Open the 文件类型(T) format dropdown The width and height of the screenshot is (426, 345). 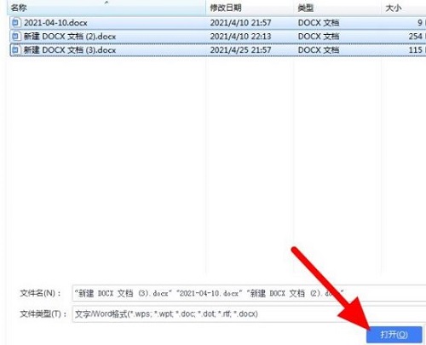(249, 313)
